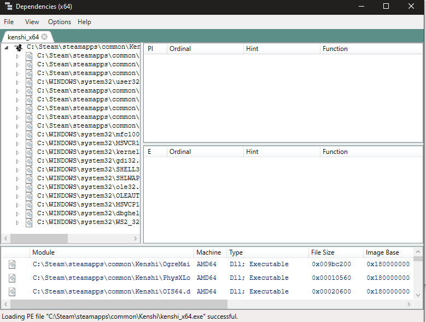The image size is (426, 322).
Task: Click the DLL icon beside OLEAUT
Action: (x=29, y=197)
